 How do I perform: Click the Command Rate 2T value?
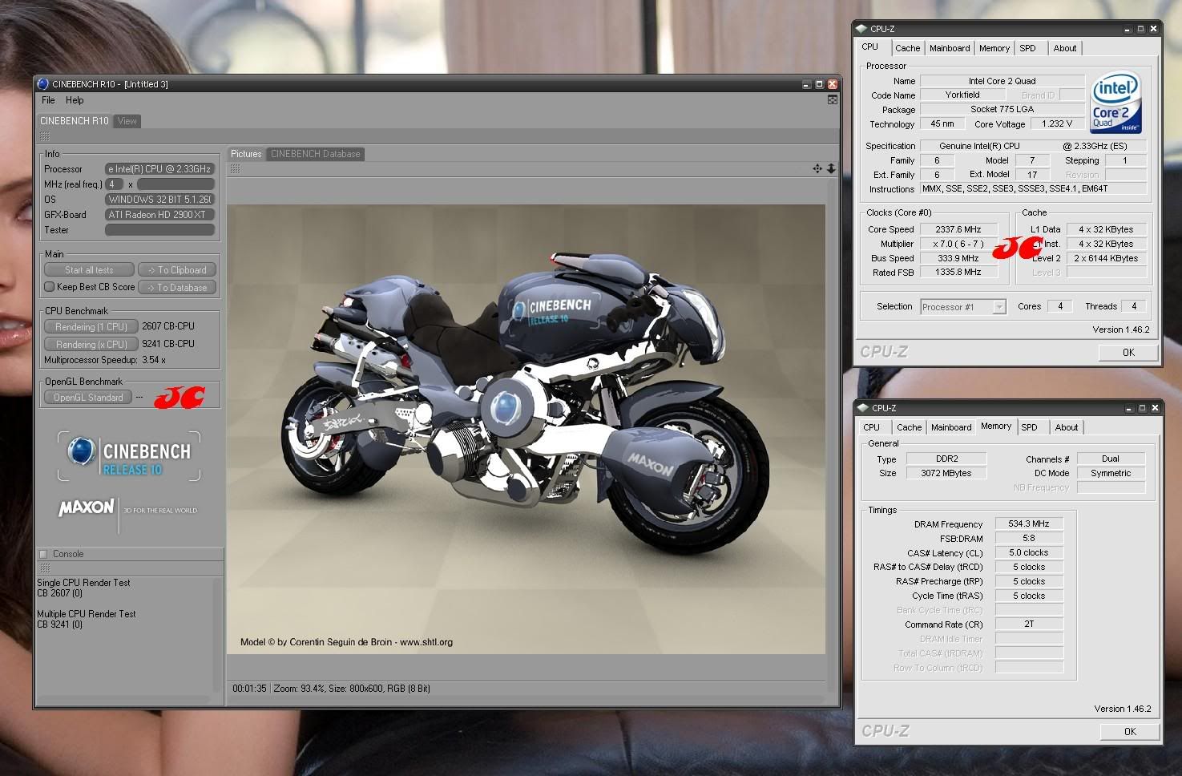[1029, 624]
